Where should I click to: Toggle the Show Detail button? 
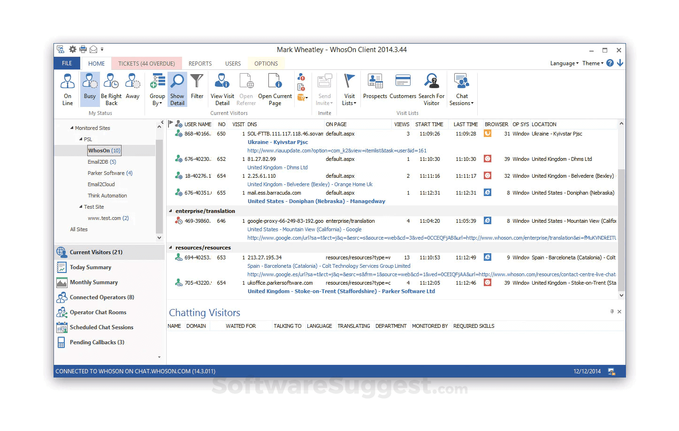[177, 89]
